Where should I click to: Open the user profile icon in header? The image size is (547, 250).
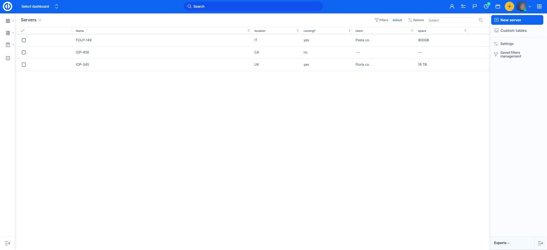pos(452,6)
